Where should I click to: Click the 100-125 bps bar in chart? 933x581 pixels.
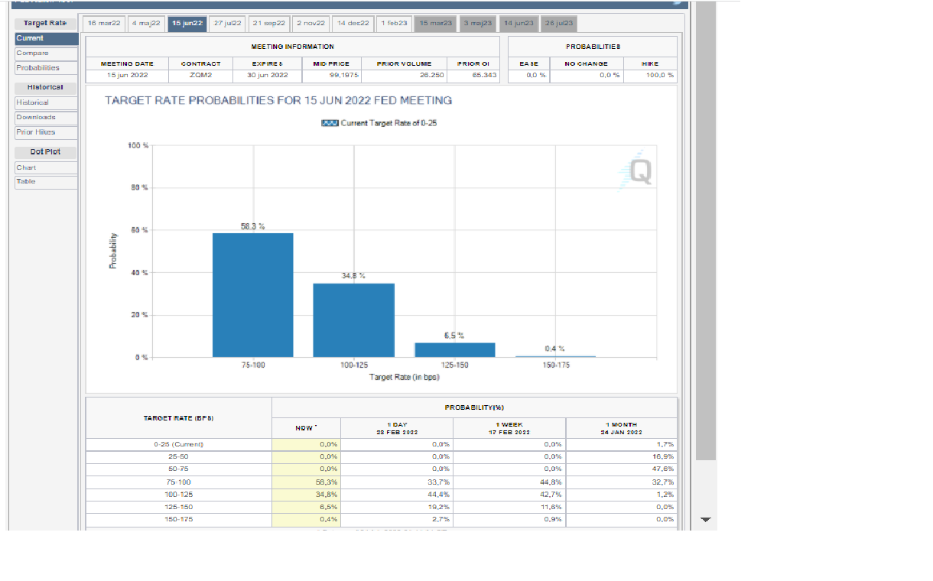(353, 320)
